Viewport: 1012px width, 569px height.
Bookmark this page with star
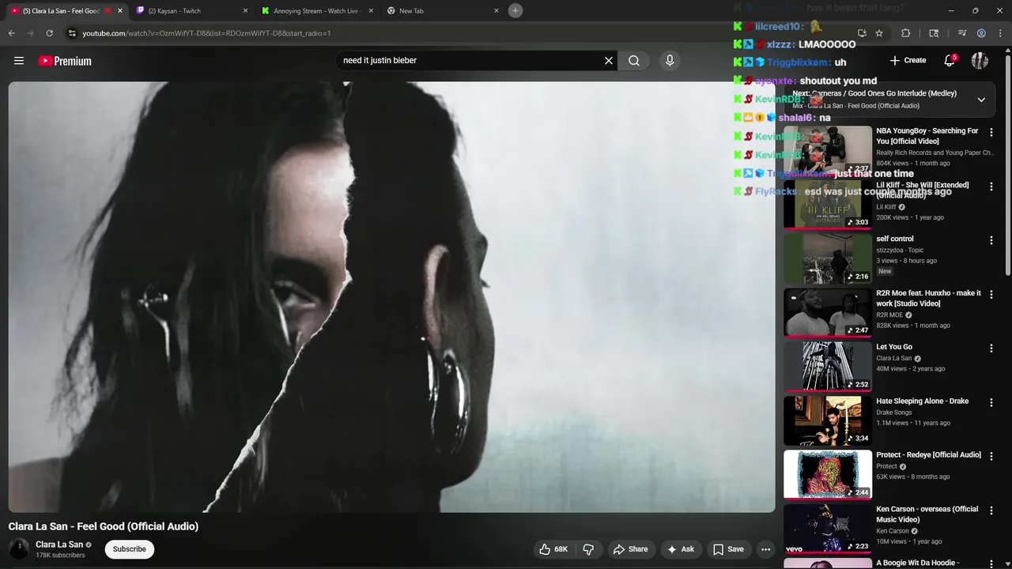(879, 33)
